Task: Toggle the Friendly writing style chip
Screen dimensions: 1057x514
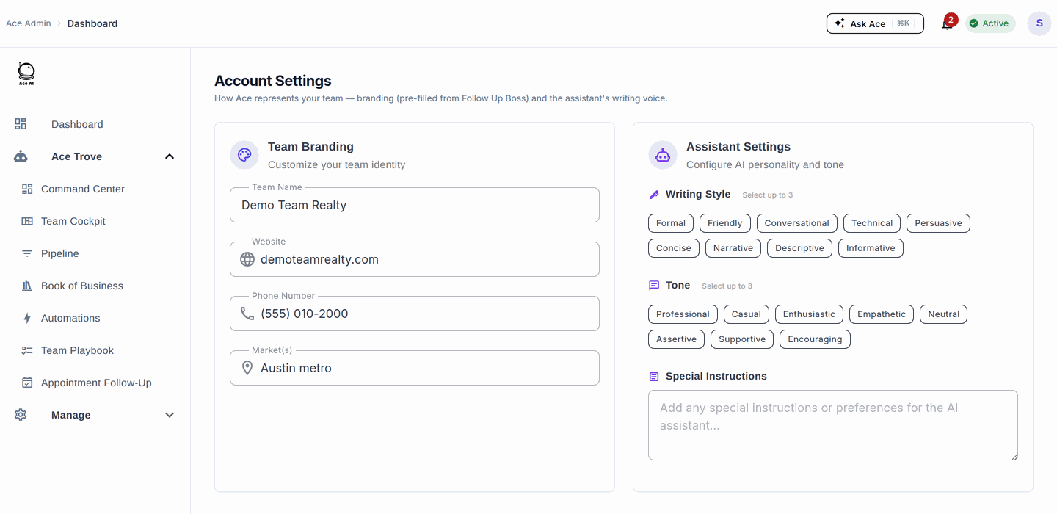Action: pyautogui.click(x=725, y=223)
